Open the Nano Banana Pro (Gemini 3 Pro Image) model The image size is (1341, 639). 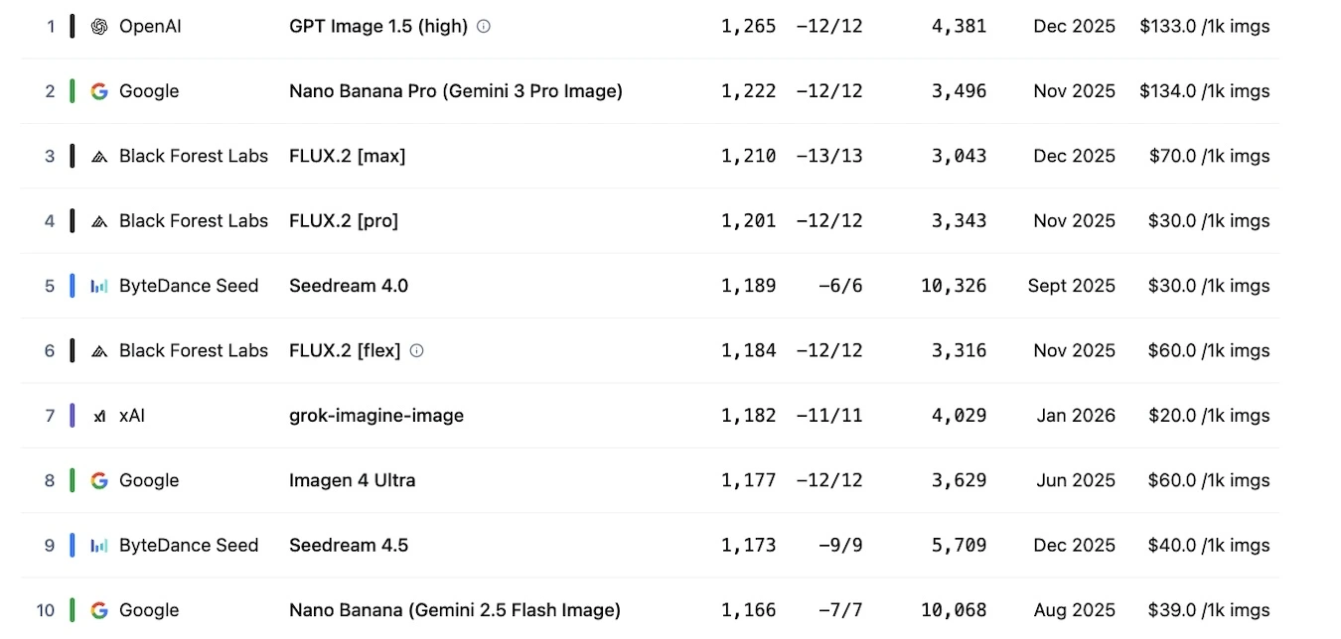[x=455, y=91]
